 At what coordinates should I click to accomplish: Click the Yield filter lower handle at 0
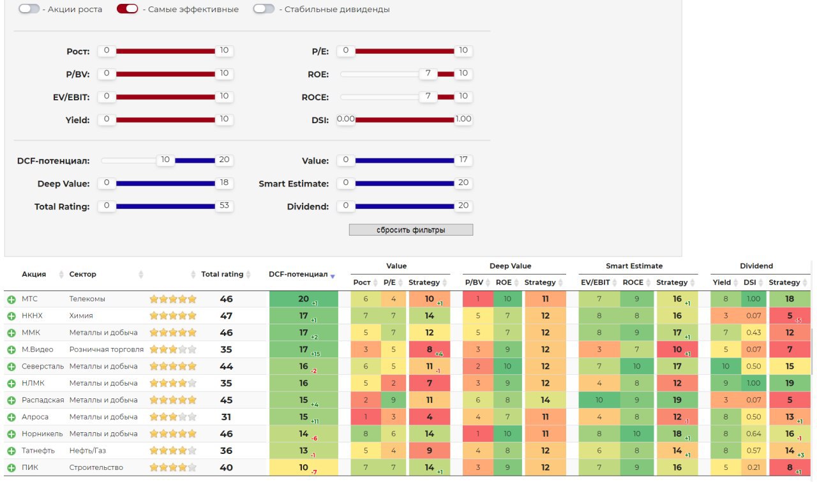pos(107,119)
